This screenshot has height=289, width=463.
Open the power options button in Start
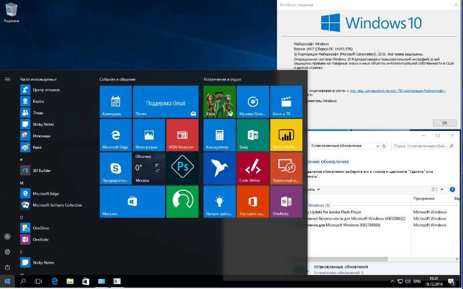click(7, 267)
